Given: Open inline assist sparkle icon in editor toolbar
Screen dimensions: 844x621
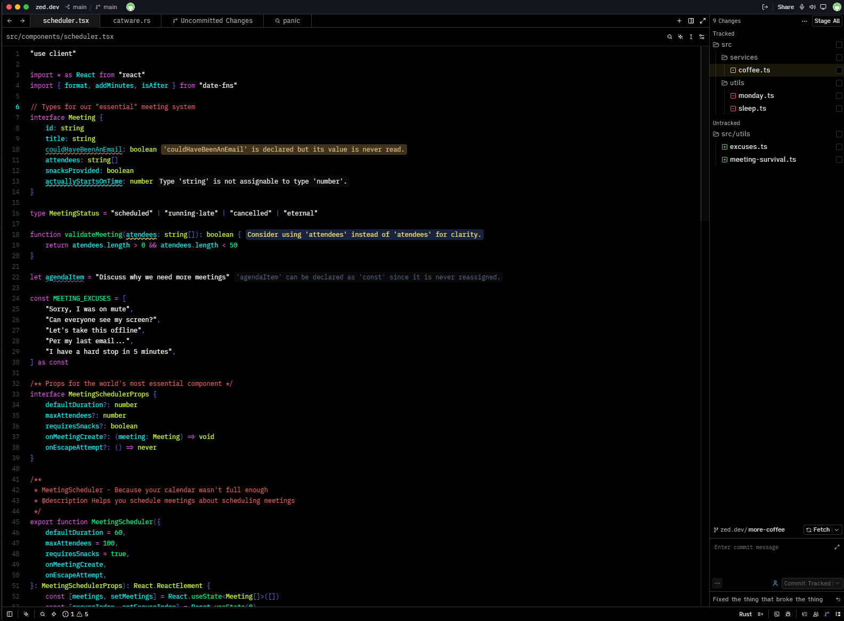Looking at the screenshot, I should 680,37.
